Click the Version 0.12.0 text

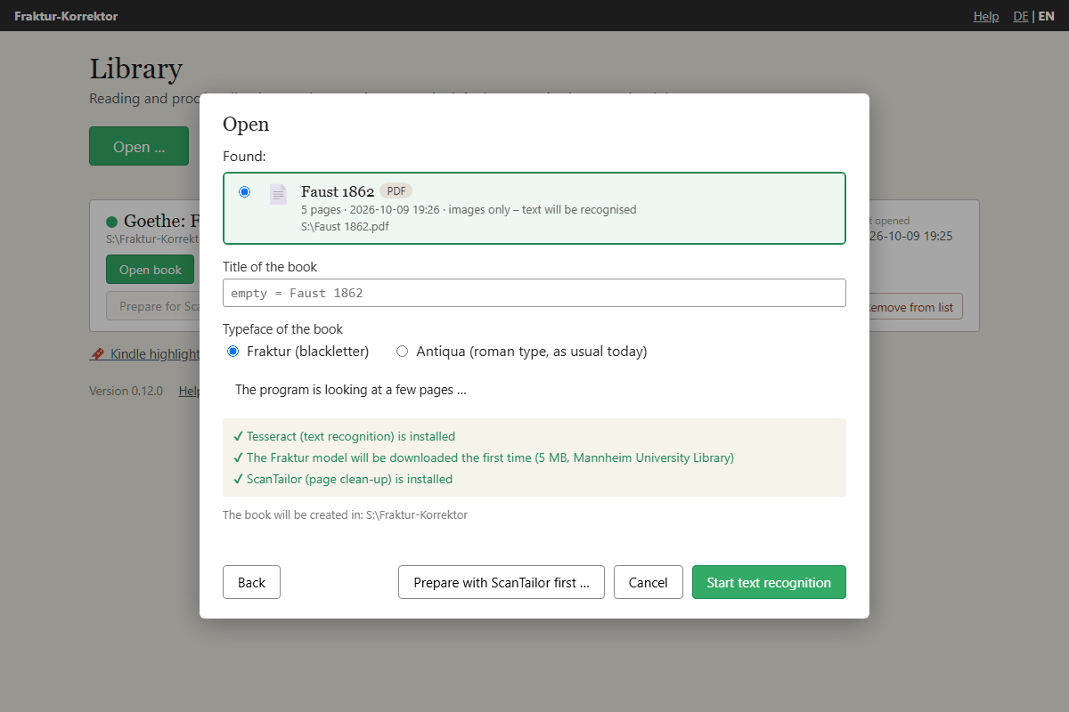click(x=126, y=391)
